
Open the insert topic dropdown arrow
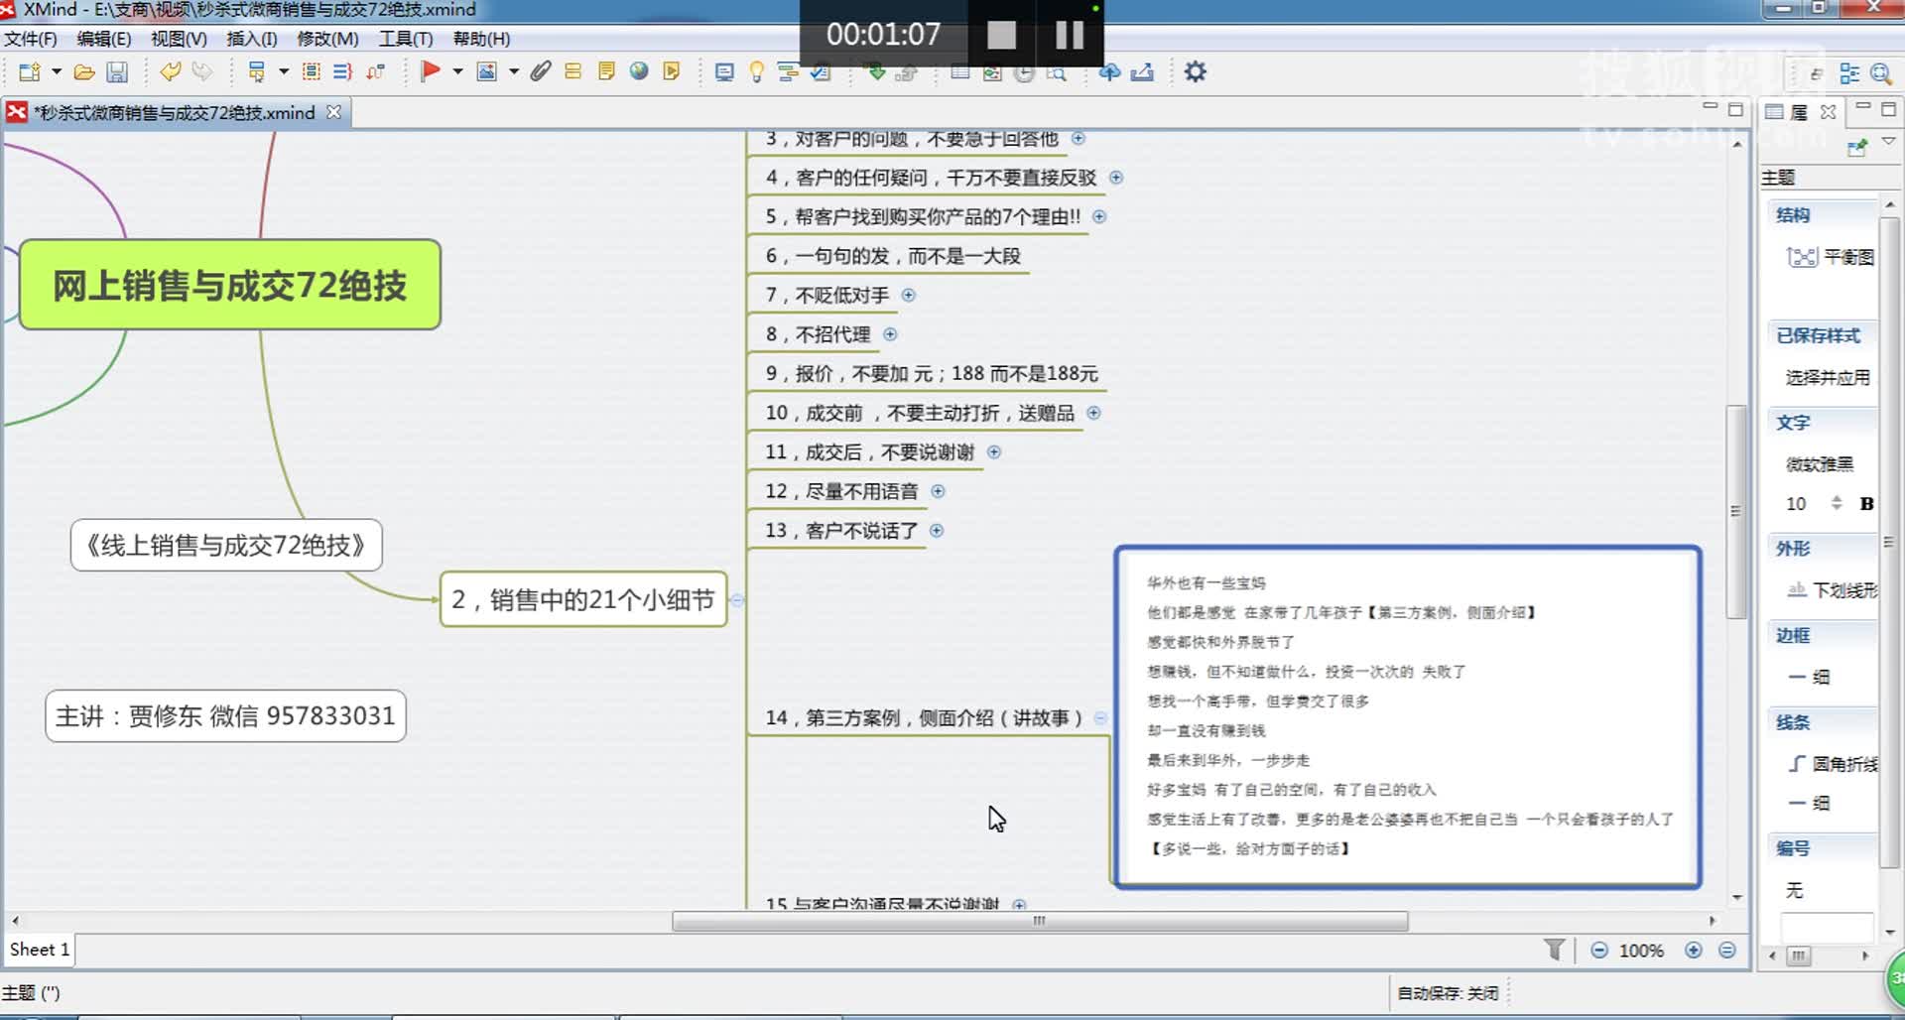click(x=283, y=71)
